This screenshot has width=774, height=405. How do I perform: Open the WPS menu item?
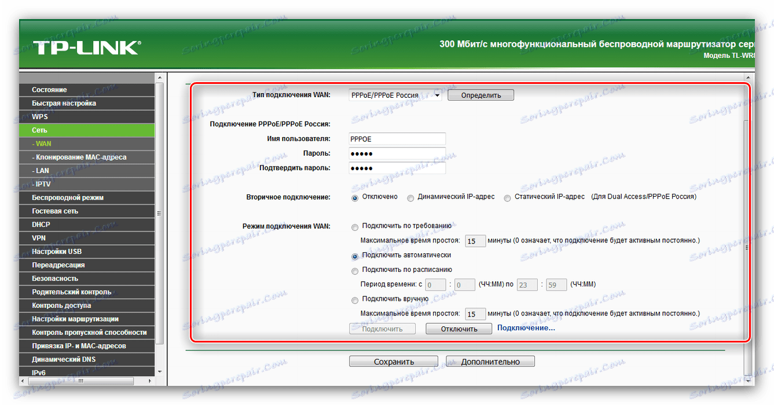[87, 117]
